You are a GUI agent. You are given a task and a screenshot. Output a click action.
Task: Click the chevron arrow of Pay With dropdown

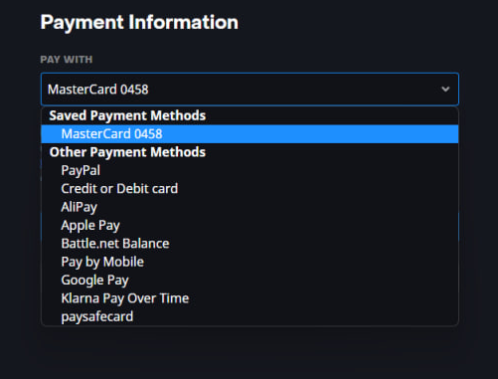(445, 90)
